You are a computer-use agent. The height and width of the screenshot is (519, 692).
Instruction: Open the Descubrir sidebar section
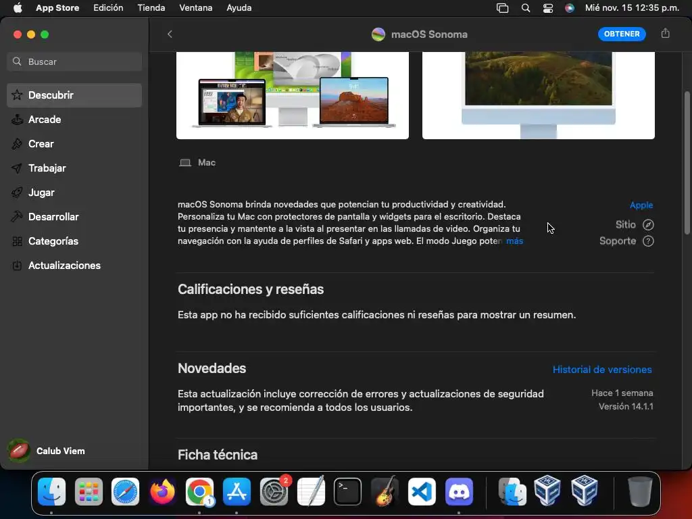pos(74,95)
